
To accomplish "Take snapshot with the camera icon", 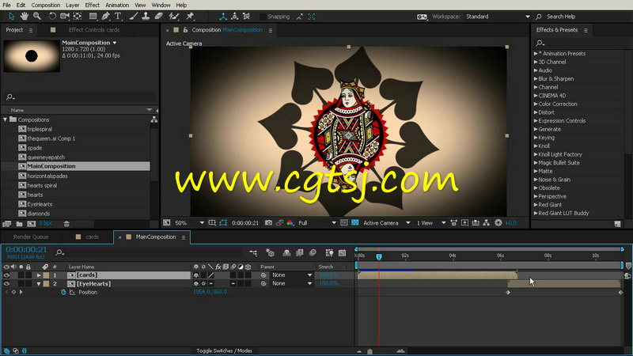I will tap(268, 223).
